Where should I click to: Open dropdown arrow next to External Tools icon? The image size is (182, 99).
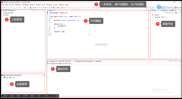pyautogui.click(x=59, y=8)
